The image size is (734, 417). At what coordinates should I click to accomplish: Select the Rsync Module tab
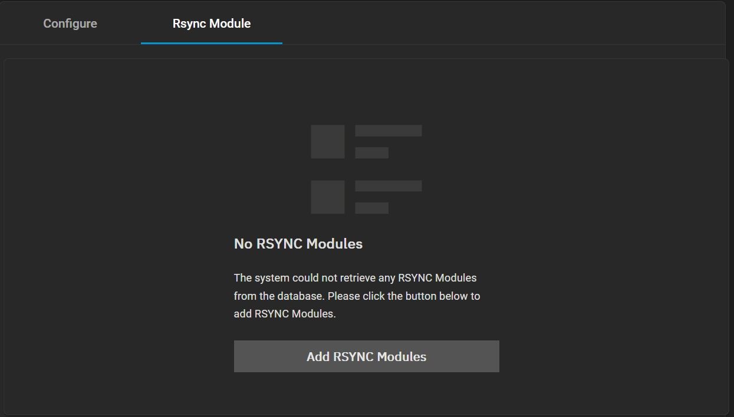tap(212, 24)
